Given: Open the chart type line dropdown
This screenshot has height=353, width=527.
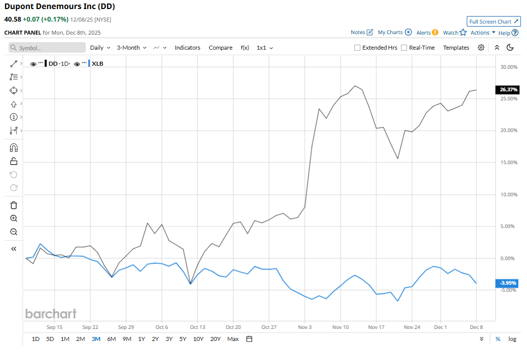Looking at the screenshot, I should click(160, 48).
